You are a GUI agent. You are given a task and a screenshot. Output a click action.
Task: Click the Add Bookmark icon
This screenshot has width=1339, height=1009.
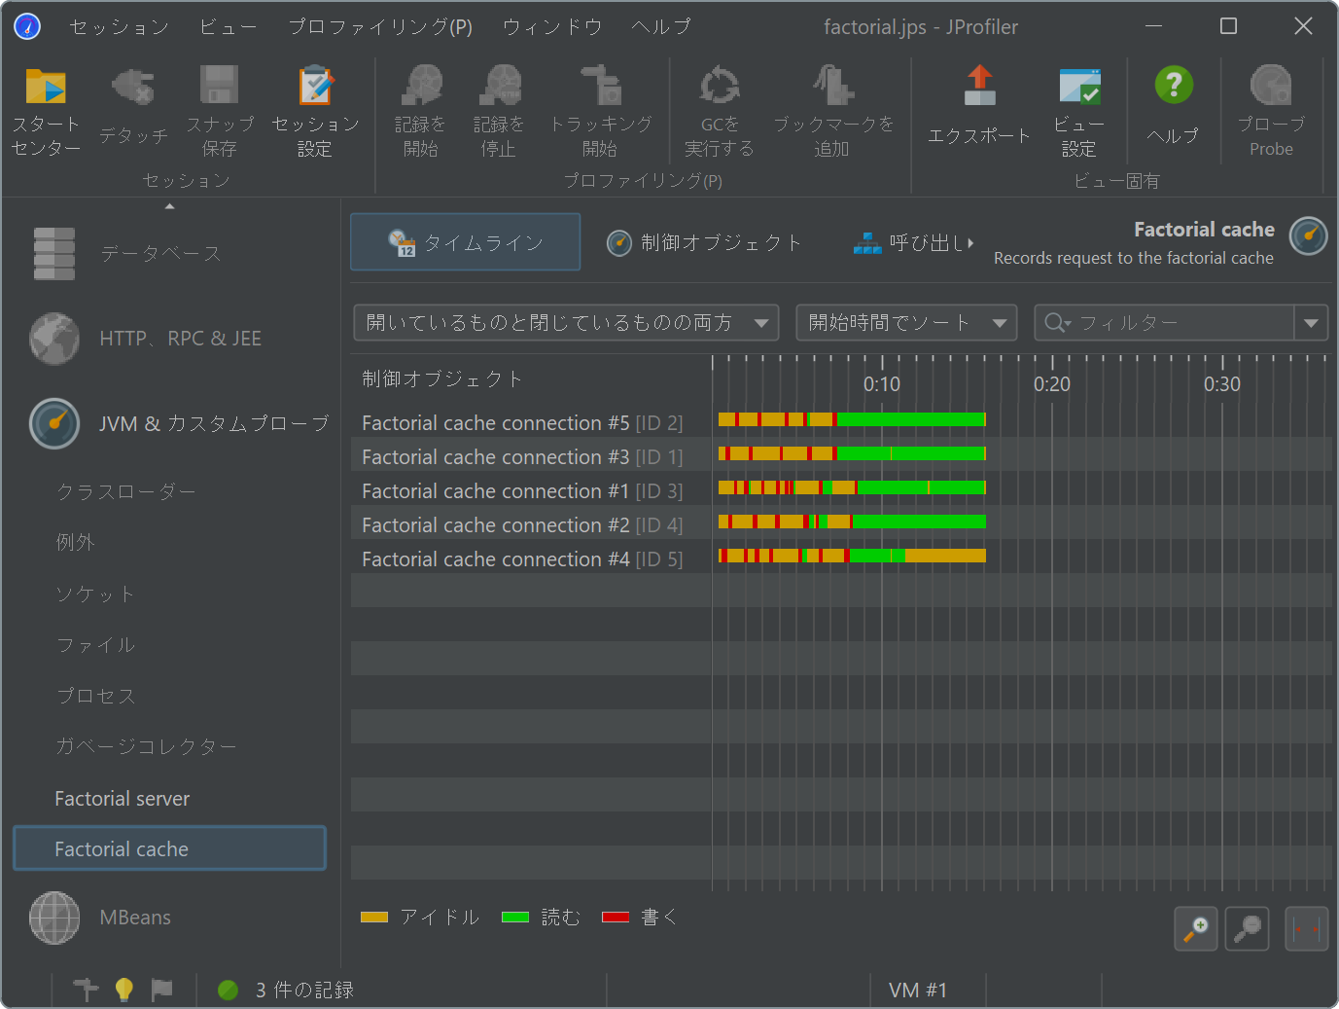coord(833,86)
